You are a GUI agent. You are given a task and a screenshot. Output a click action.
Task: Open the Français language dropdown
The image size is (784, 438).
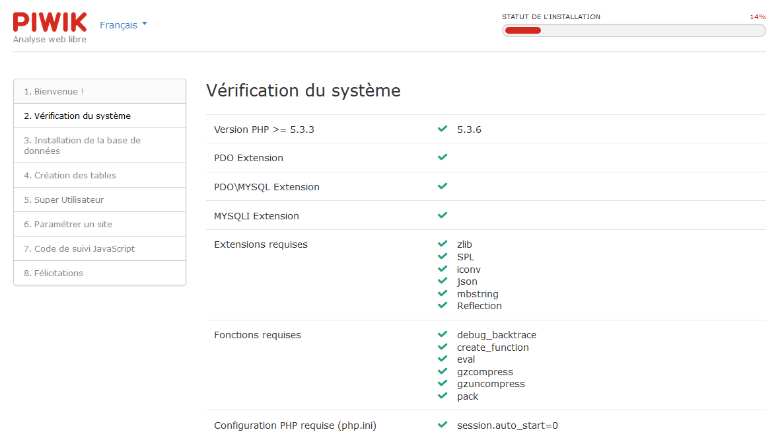(x=123, y=25)
